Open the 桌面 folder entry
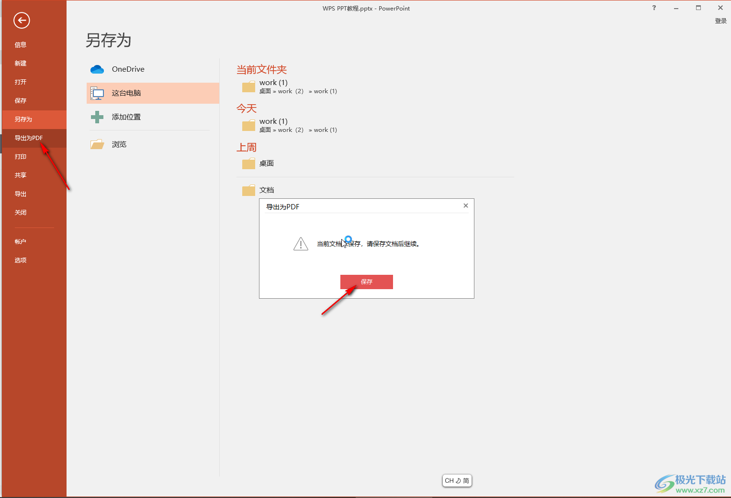This screenshot has height=498, width=731. [267, 163]
